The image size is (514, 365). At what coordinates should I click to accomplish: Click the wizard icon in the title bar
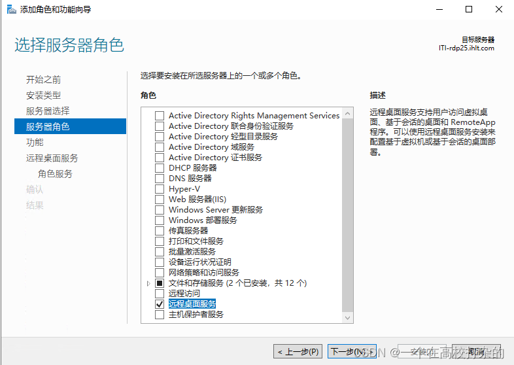coord(12,10)
